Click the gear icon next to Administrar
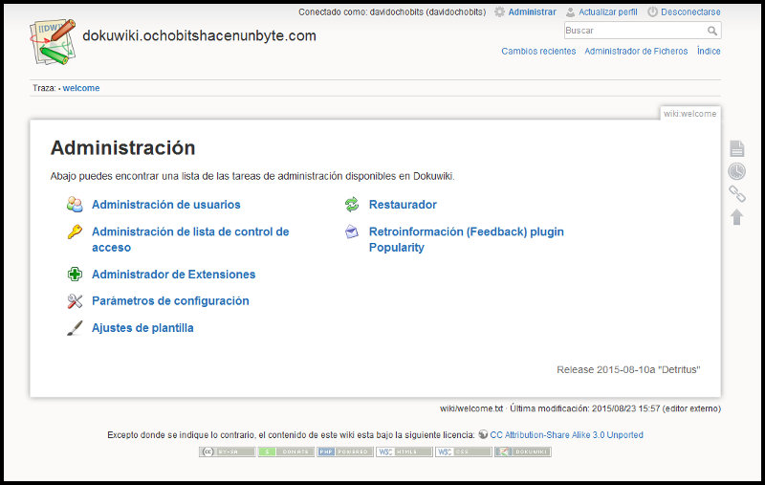This screenshot has height=485, width=765. [499, 11]
